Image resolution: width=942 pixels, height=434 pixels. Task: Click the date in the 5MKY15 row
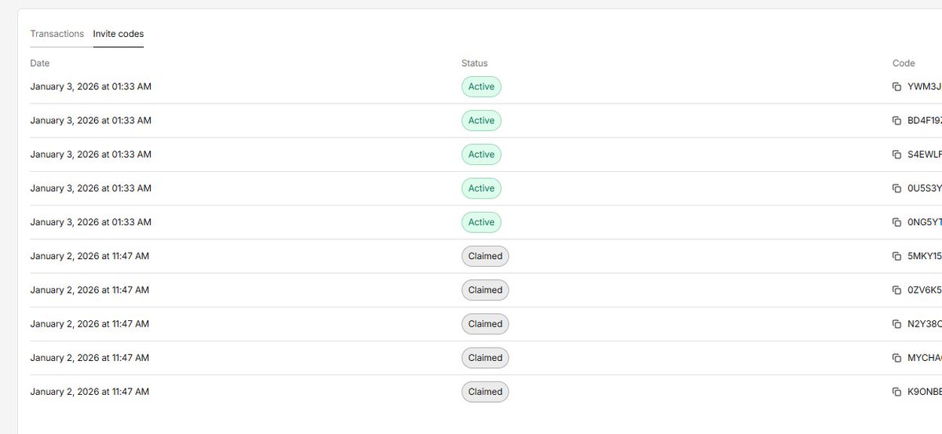tap(89, 256)
